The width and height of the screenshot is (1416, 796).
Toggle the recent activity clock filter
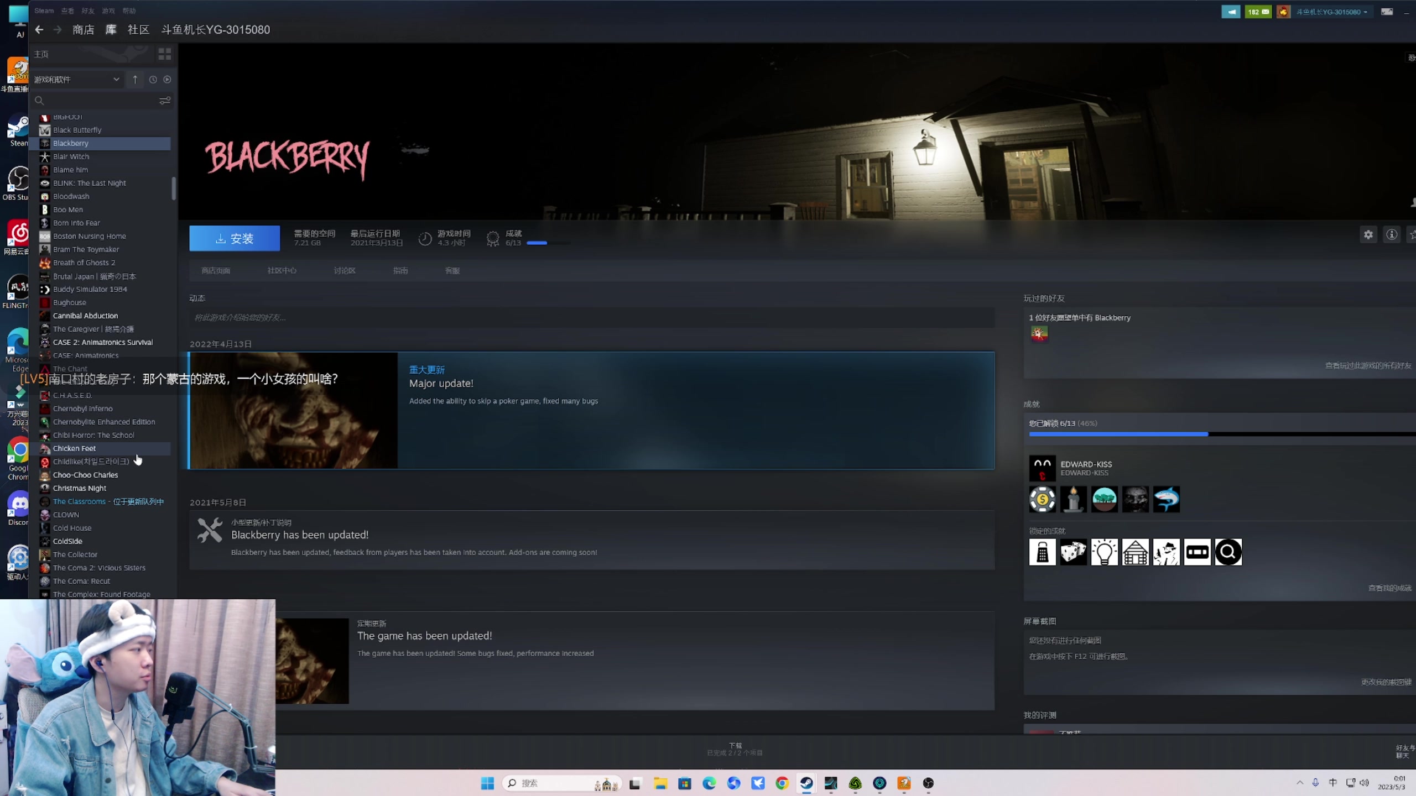tap(153, 80)
